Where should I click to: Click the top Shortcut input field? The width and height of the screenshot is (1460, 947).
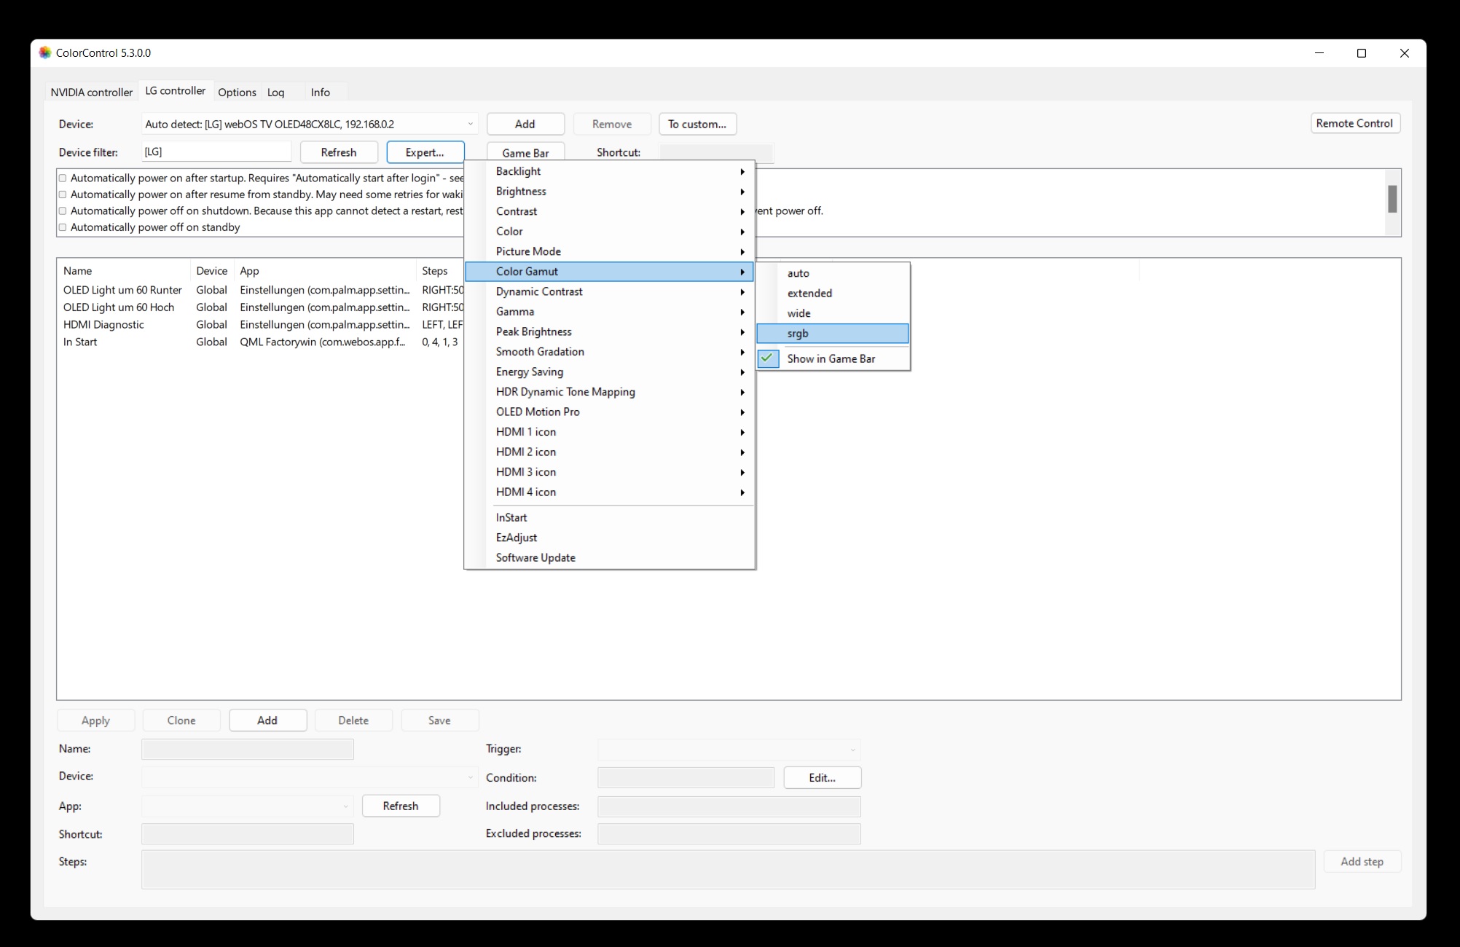pos(716,152)
